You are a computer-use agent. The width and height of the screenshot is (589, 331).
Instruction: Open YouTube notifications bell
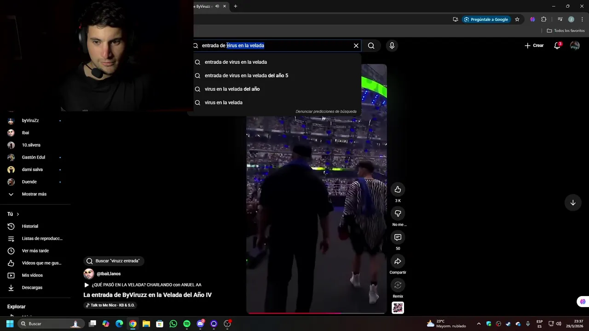tap(557, 46)
